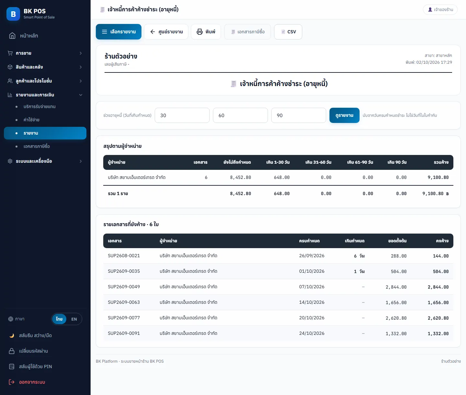This screenshot has width=466, height=395.
Task: Open เอกสารภาษีซื้อ sidebar submenu item
Action: click(x=45, y=146)
